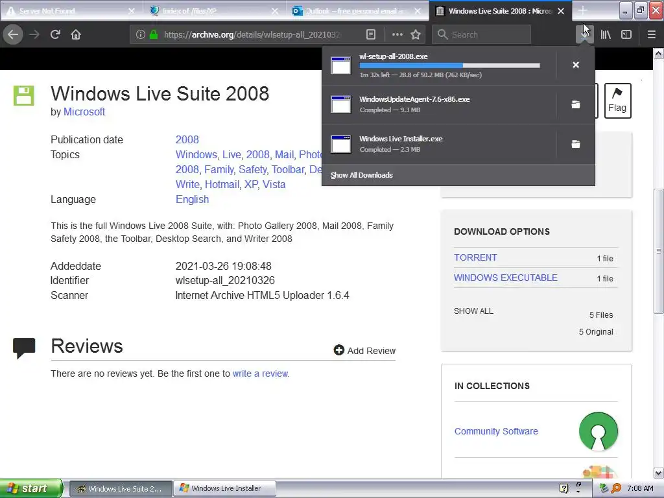
Task: Click the Windows Live Installer.exe file icon
Action: (x=341, y=144)
